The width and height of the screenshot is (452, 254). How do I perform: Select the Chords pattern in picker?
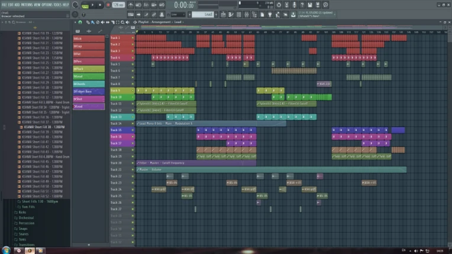89,84
